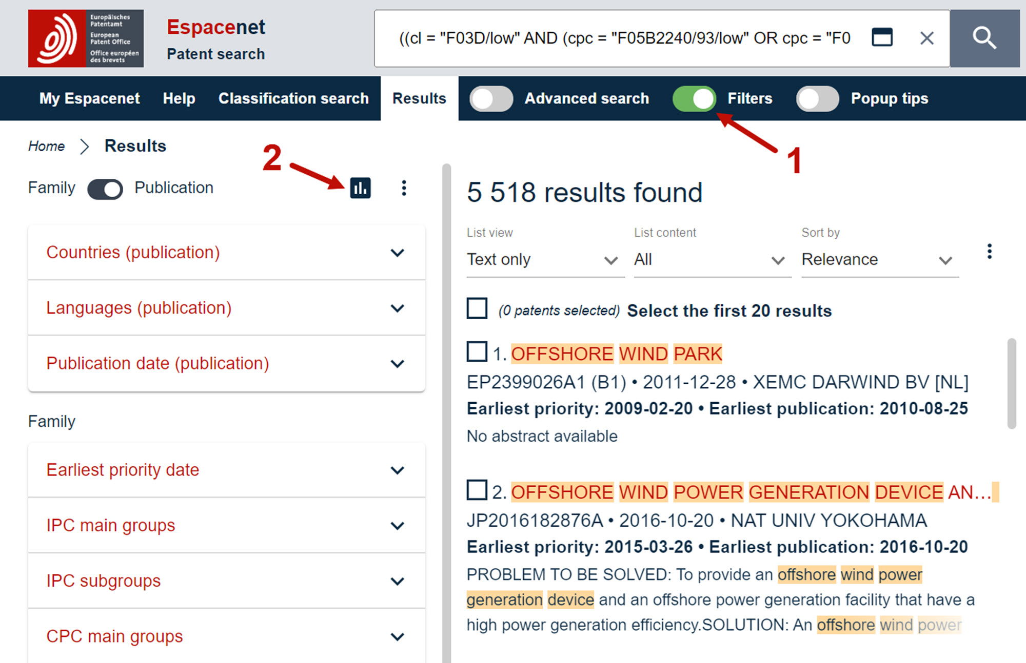Turn off the Filters switch
This screenshot has height=663, width=1026.
tap(695, 98)
